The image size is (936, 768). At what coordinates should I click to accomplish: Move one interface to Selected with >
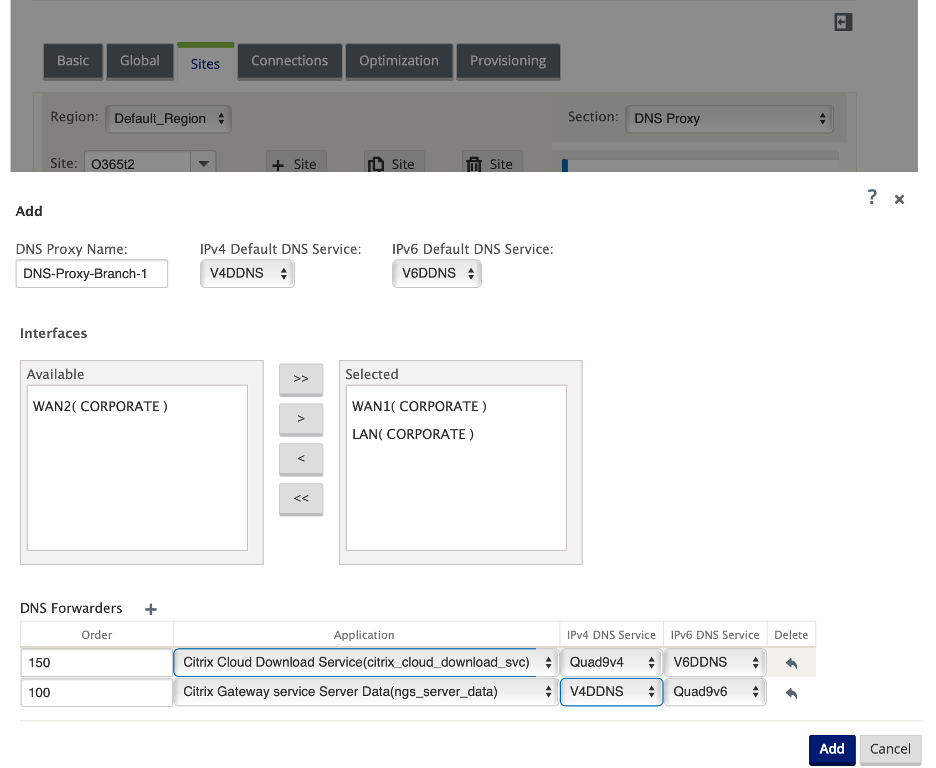pyautogui.click(x=301, y=419)
